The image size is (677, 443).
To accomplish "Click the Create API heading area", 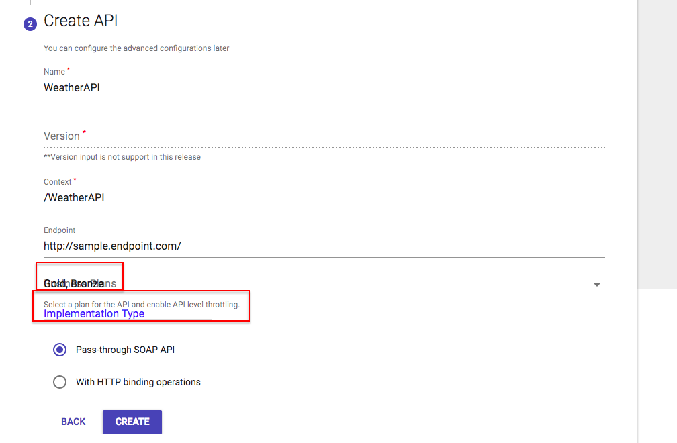I will click(81, 21).
